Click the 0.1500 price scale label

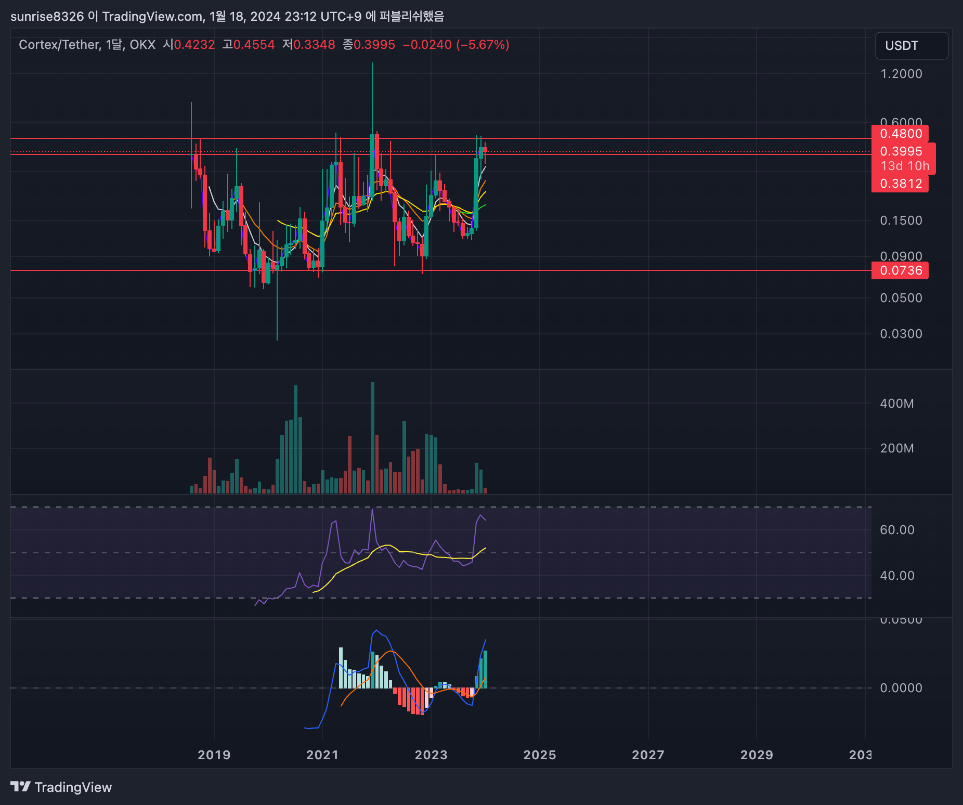click(x=901, y=220)
